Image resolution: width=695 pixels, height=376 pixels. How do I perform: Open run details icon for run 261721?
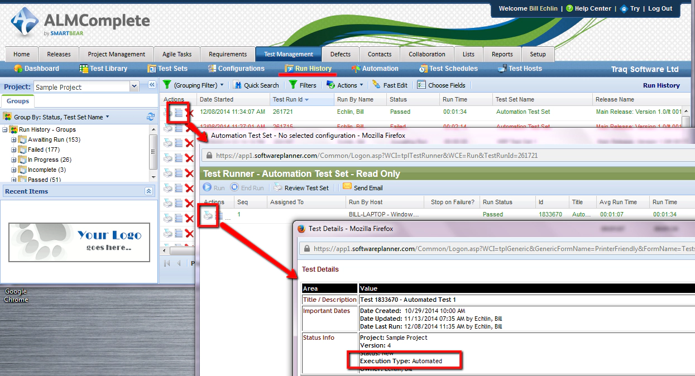pyautogui.click(x=179, y=113)
